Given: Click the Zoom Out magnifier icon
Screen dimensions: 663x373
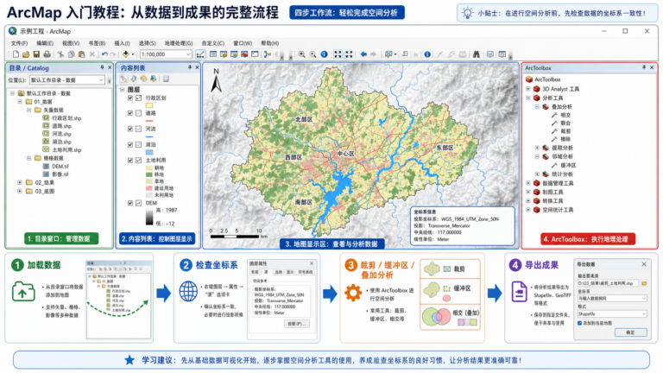Looking at the screenshot, I should tap(313, 54).
